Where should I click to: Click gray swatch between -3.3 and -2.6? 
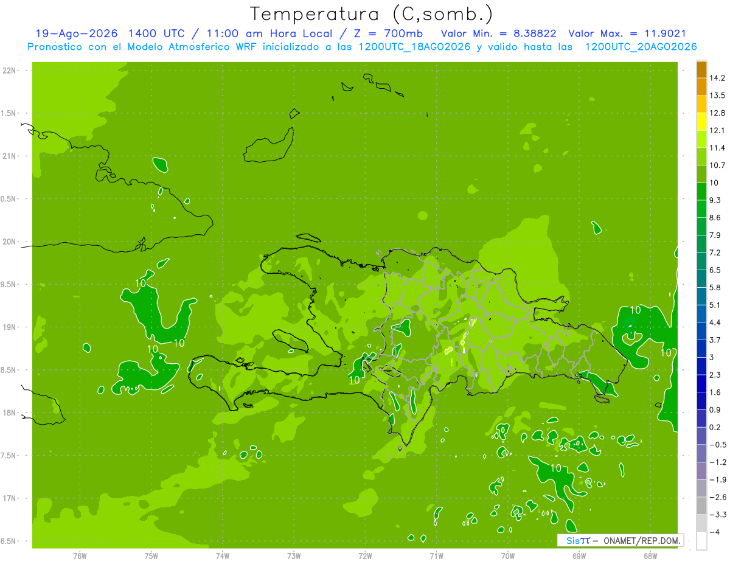pyautogui.click(x=701, y=506)
